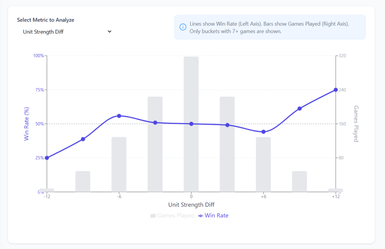
Task: Click the win rate point at +9
Action: (300, 108)
